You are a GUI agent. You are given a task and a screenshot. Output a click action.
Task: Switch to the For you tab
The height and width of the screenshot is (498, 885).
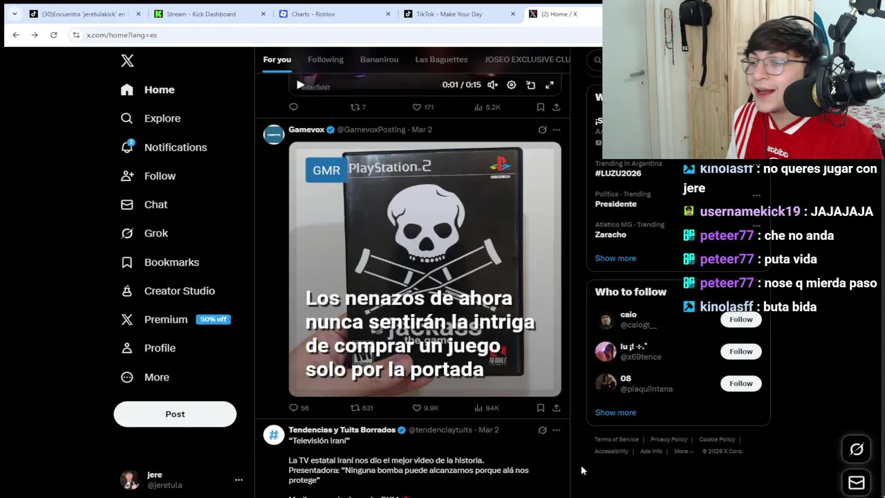pyautogui.click(x=277, y=59)
